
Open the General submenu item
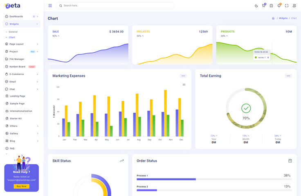(13, 32)
